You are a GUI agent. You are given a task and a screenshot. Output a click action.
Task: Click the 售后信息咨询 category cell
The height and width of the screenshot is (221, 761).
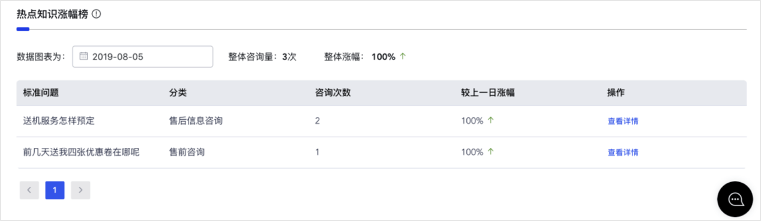(x=196, y=121)
